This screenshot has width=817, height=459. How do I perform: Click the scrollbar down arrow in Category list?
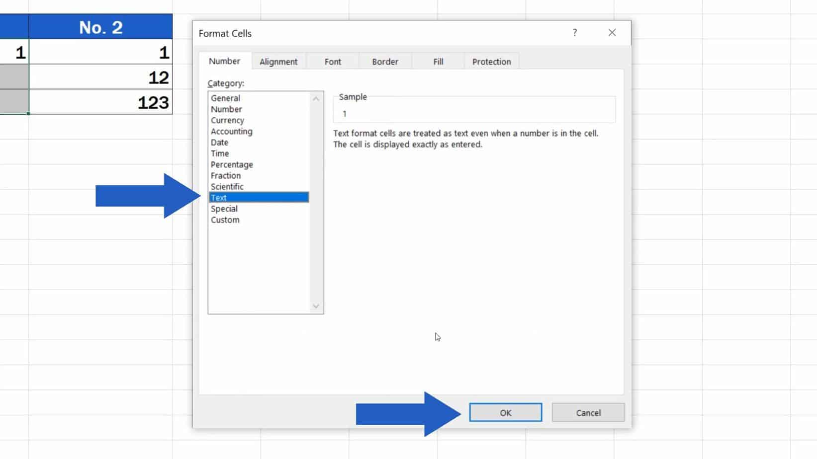(316, 306)
